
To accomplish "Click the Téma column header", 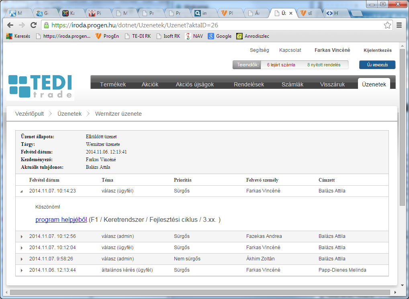I will 107,180.
